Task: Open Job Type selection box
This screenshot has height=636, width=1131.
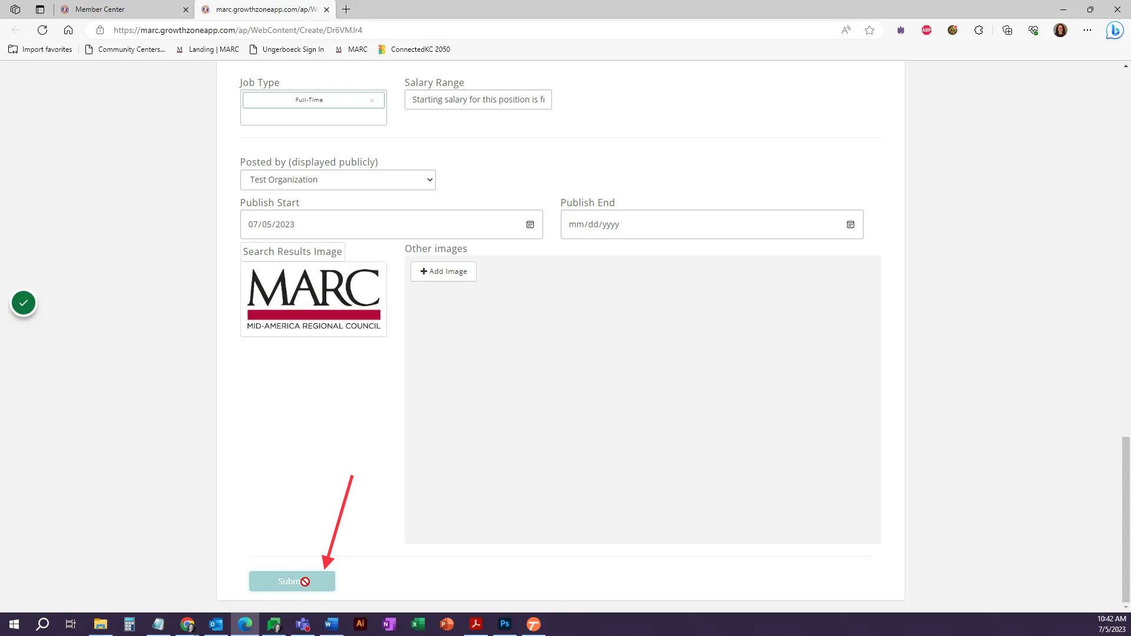Action: [313, 108]
